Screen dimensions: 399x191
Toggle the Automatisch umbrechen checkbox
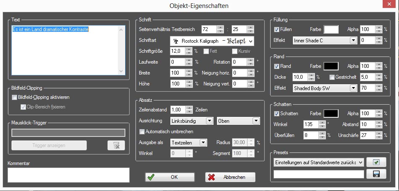click(x=142, y=132)
